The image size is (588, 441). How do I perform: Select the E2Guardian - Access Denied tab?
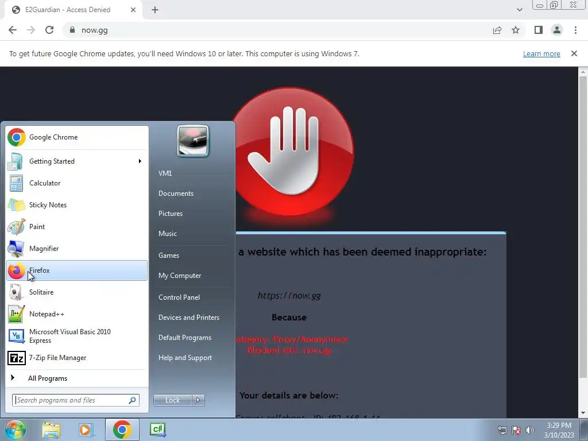(x=73, y=10)
